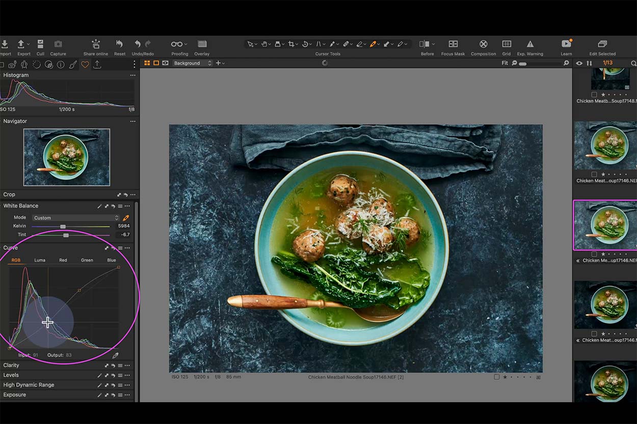
Task: Open the Fit zoom level dropdown
Action: coord(505,63)
